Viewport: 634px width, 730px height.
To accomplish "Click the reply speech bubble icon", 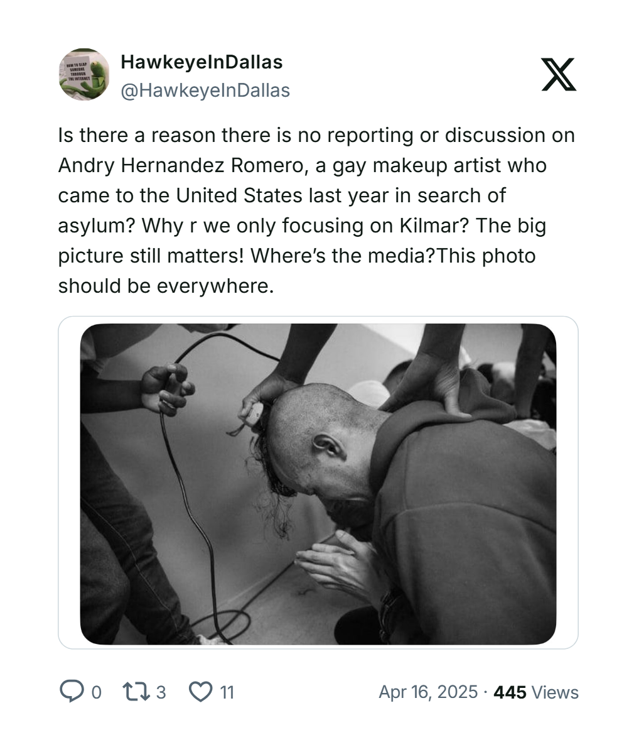I will pyautogui.click(x=71, y=692).
